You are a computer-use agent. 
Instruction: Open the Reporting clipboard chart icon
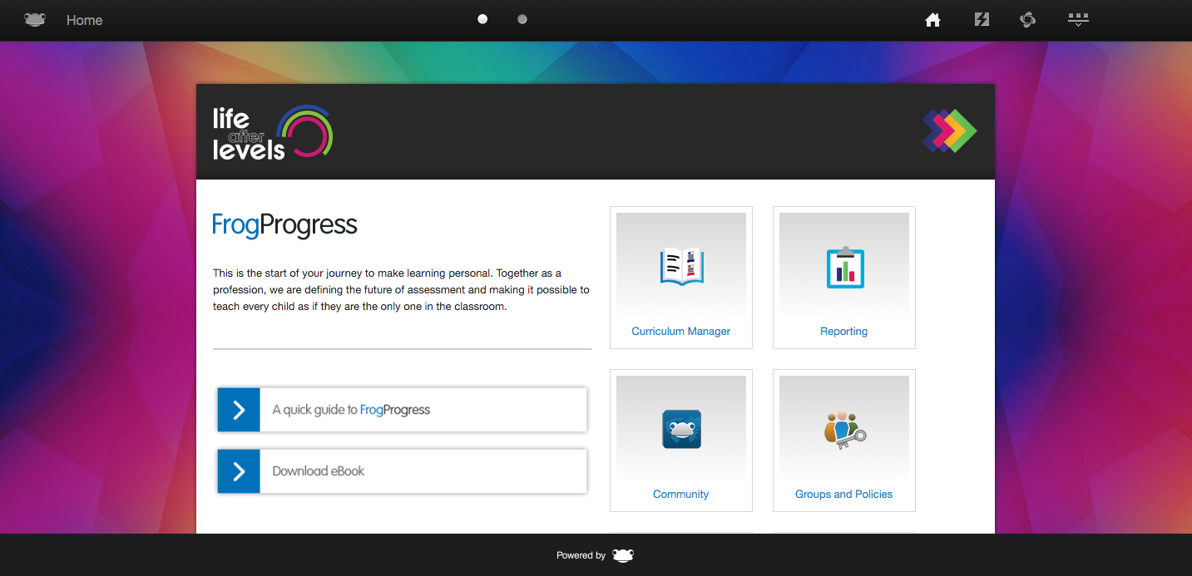coord(845,268)
